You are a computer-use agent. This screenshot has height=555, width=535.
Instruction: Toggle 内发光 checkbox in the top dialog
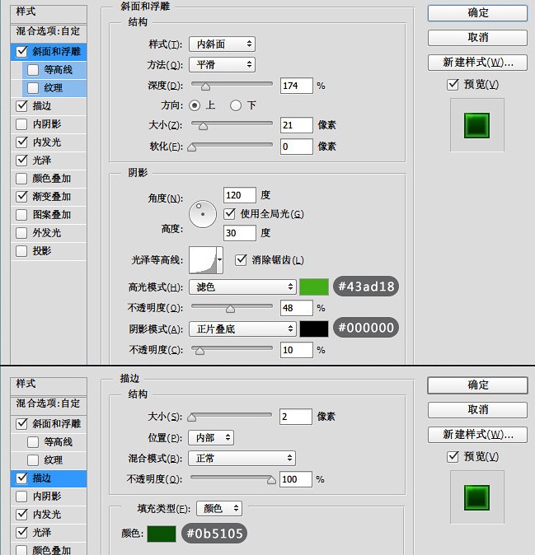click(x=22, y=142)
